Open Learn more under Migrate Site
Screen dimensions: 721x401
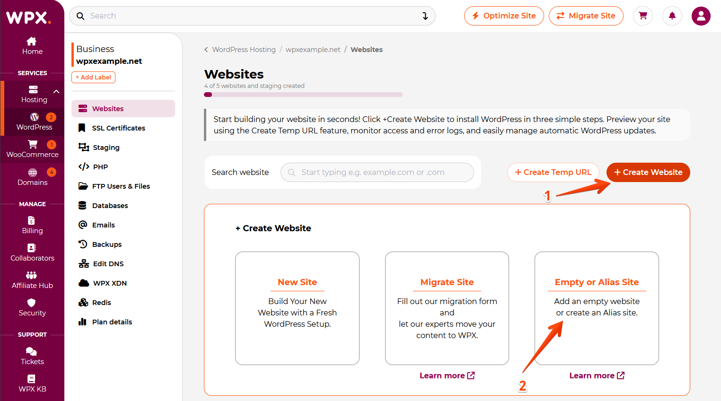tap(447, 375)
